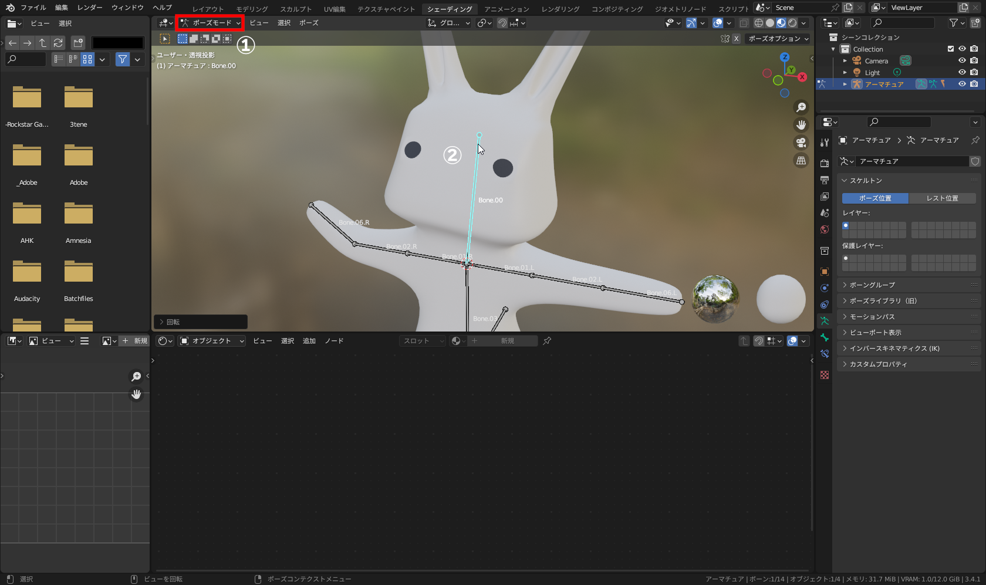Expand the インバースキネマティクス (IK) panel

tap(909, 349)
